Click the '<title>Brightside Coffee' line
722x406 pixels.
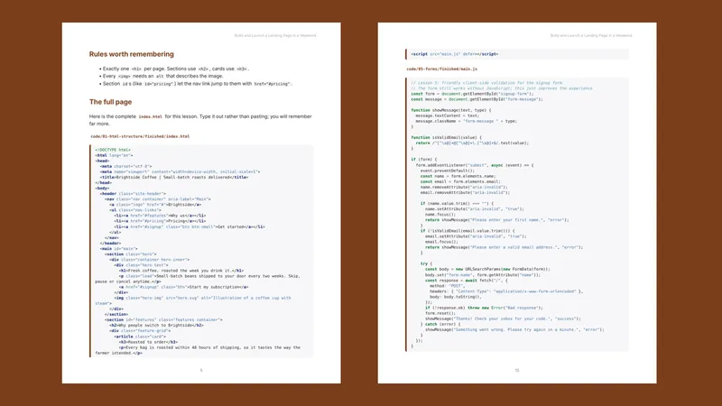tap(174, 177)
